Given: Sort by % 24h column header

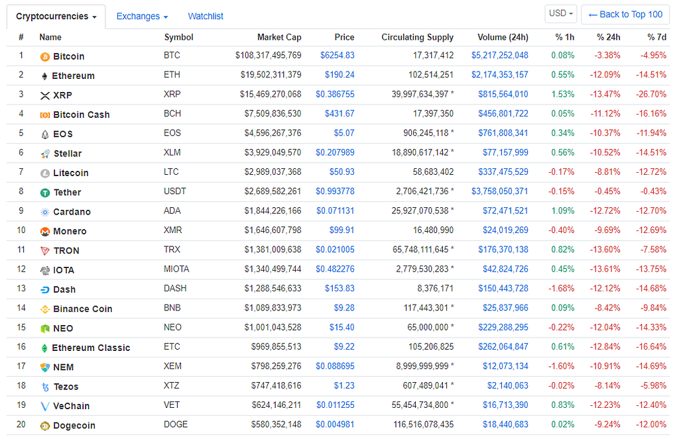Looking at the screenshot, I should [x=609, y=37].
